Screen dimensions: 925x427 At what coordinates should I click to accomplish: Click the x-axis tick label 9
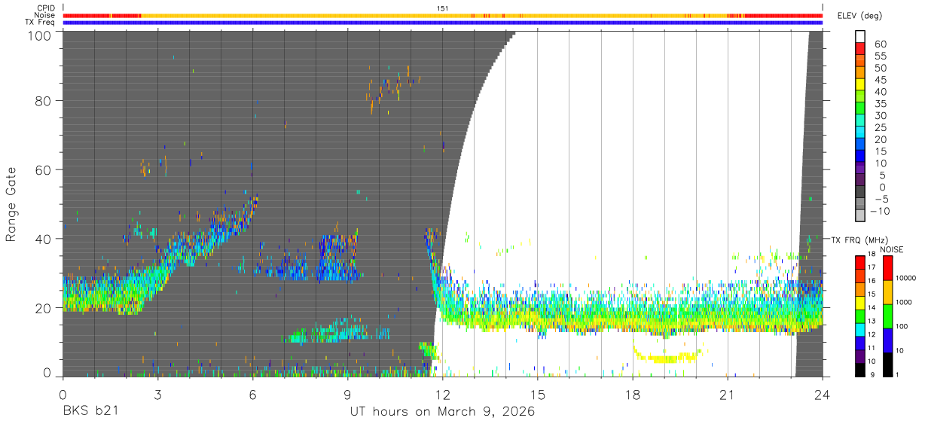(x=347, y=395)
